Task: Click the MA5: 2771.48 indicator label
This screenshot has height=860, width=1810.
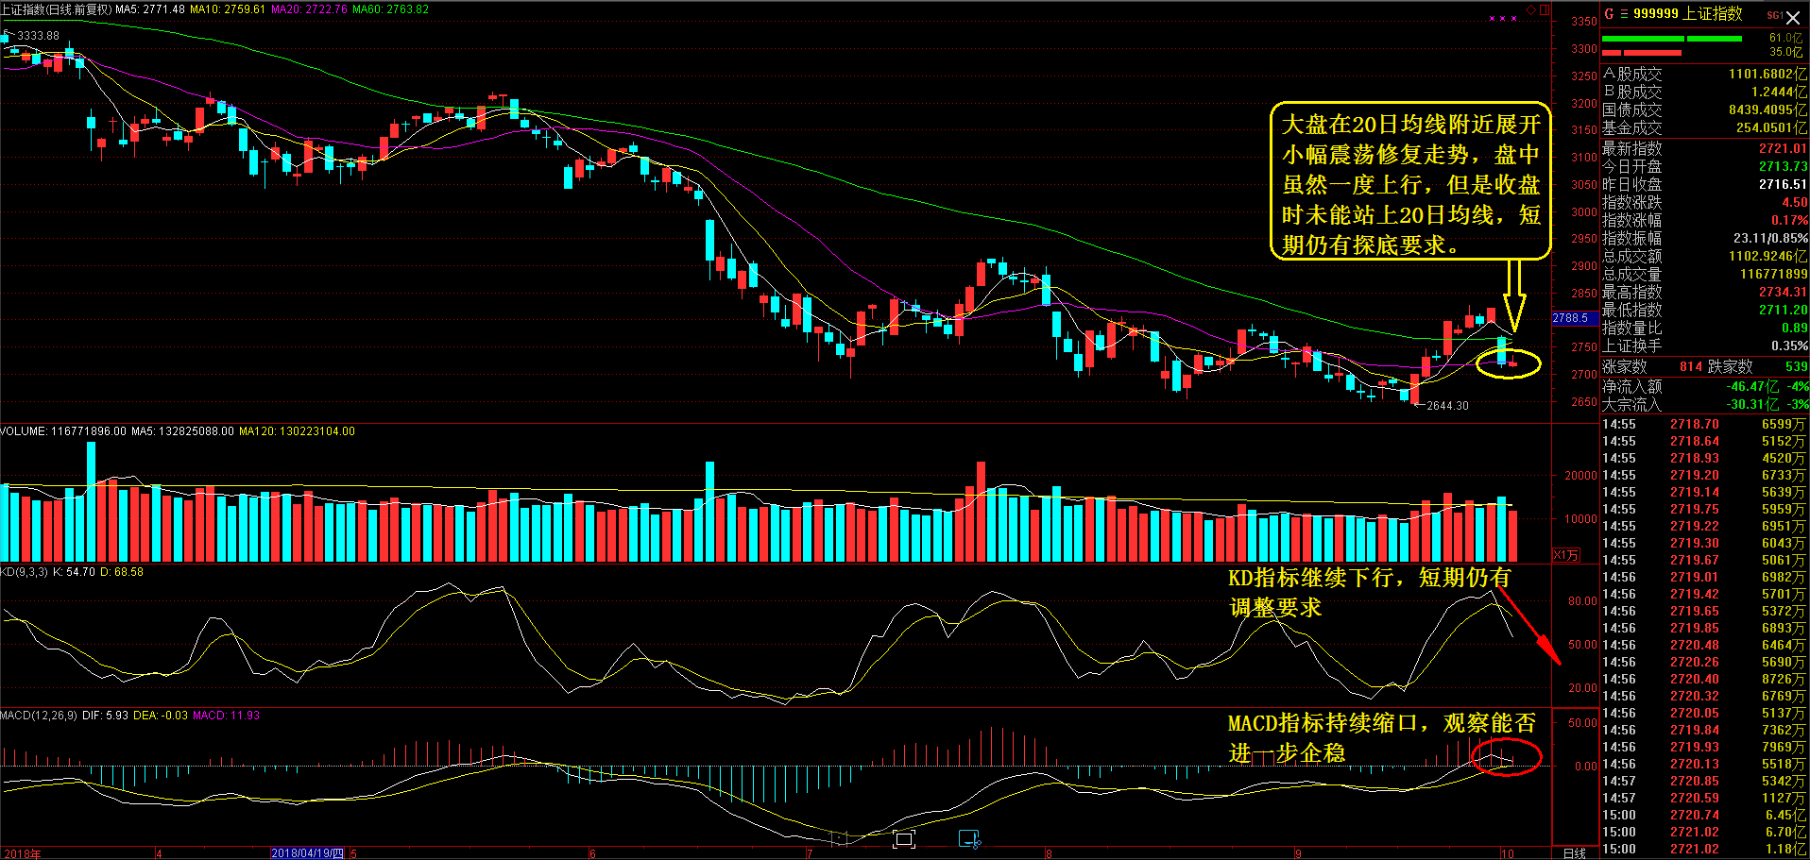Action: [150, 9]
